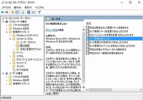Collapse the コントロール パネル node
Image resolution: width=143 pixels, height=100 pixels.
point(10,39)
